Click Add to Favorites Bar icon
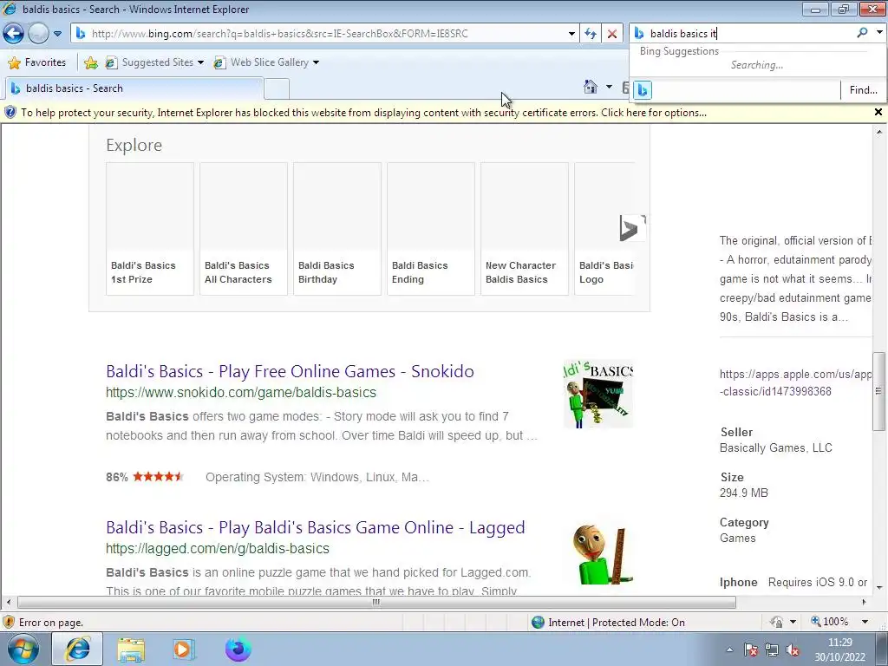The height and width of the screenshot is (666, 888). coord(90,62)
